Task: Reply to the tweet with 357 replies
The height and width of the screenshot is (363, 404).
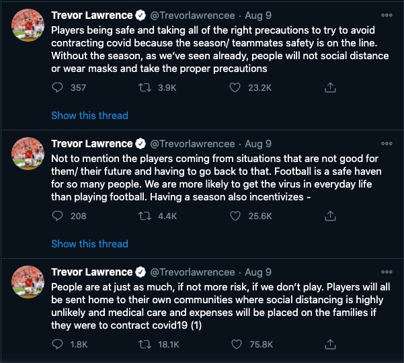Action: pos(58,87)
